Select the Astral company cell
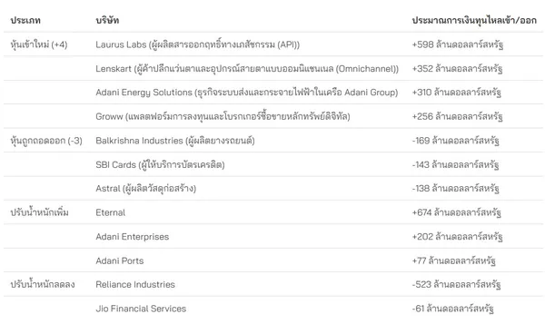Screen dimensions: 545x334 [x=146, y=189]
